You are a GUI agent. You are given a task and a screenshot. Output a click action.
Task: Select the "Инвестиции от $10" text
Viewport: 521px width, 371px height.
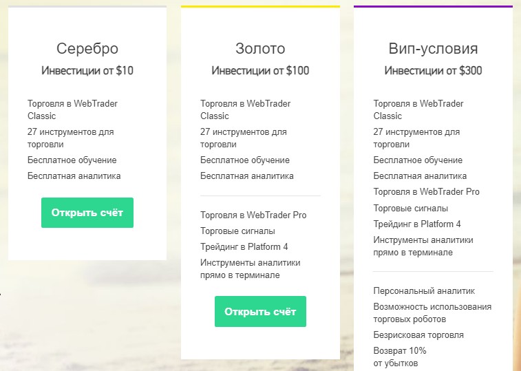[x=87, y=70]
